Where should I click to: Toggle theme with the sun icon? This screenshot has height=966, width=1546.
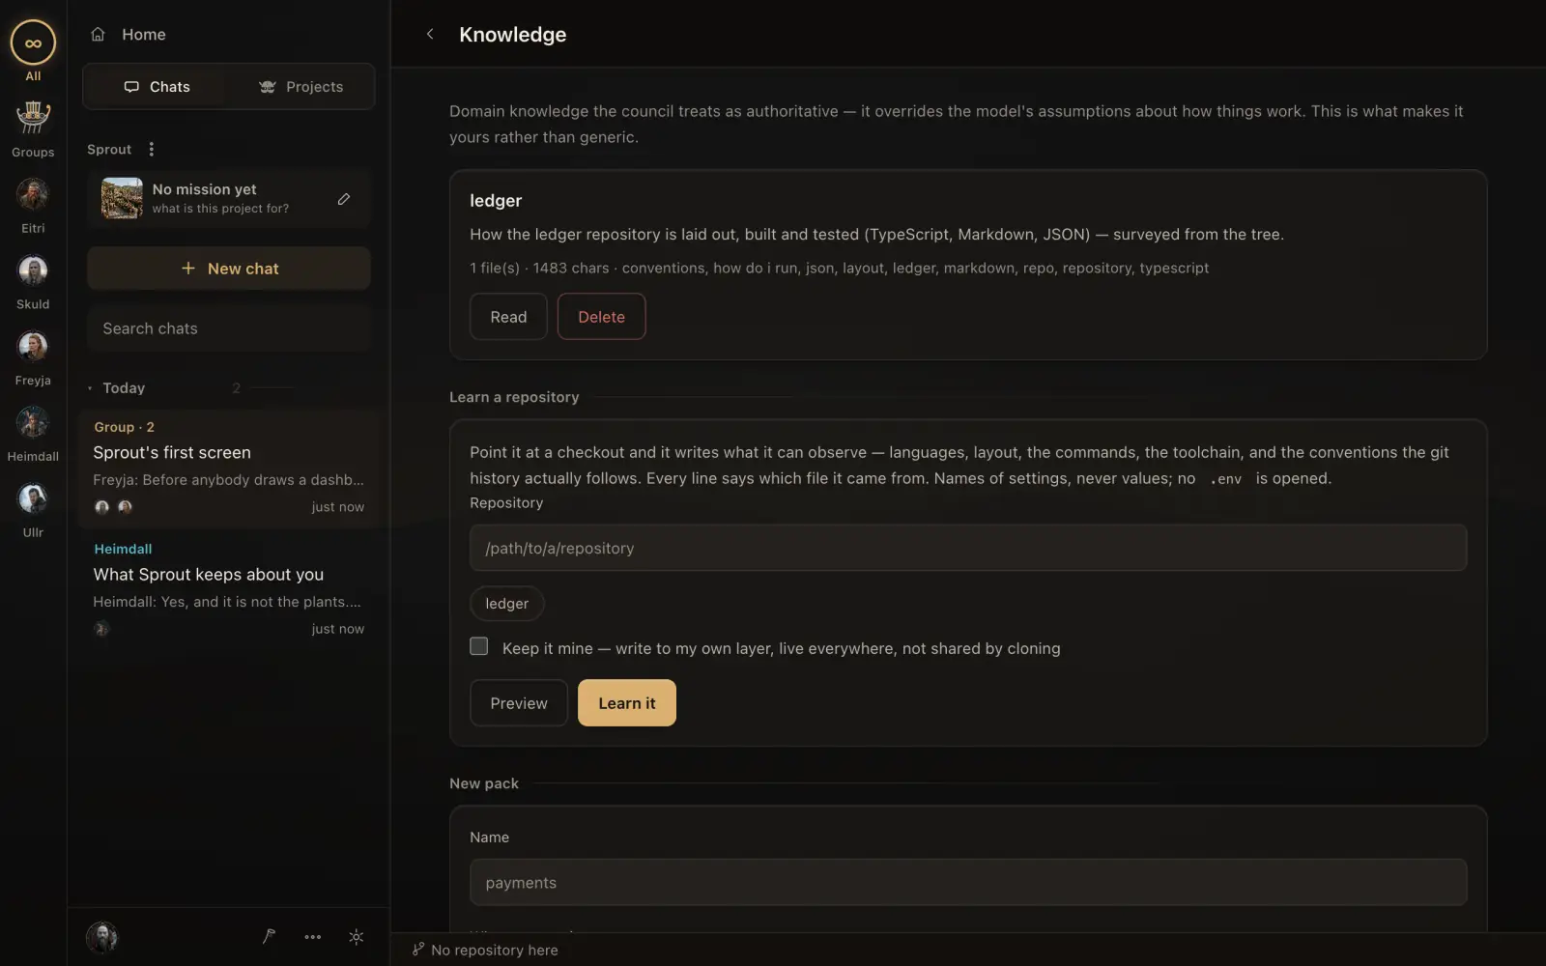point(357,936)
